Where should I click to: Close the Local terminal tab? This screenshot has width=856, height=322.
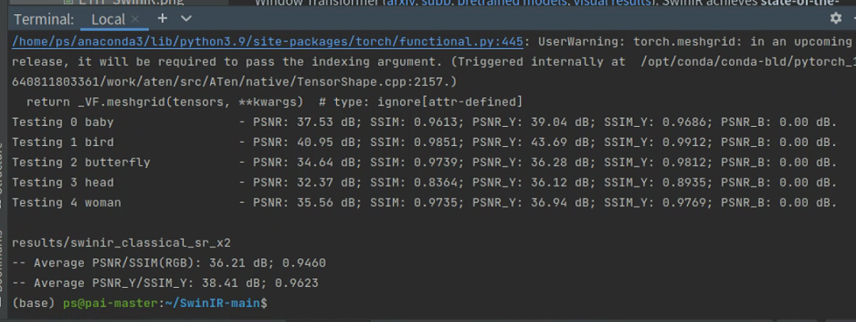(136, 18)
